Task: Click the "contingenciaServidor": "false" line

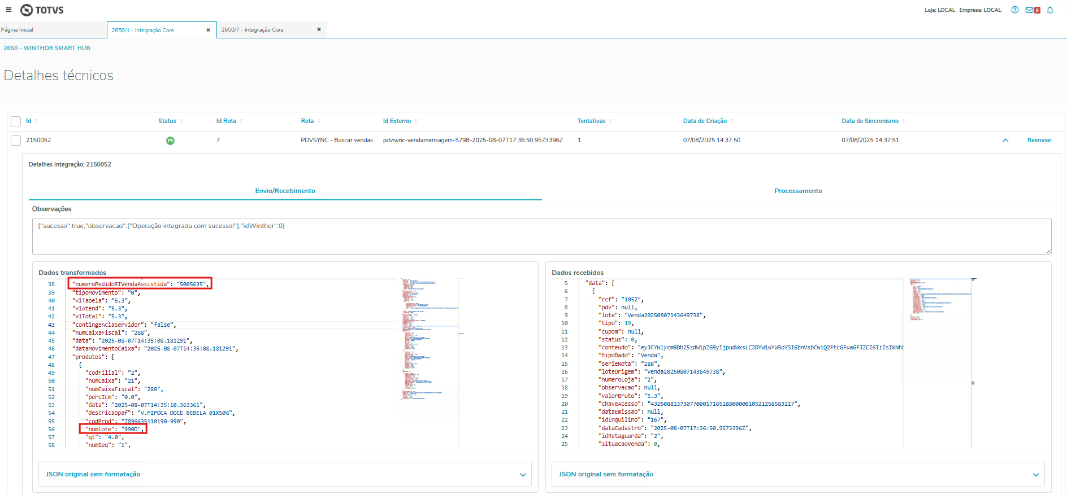Action: tap(124, 325)
